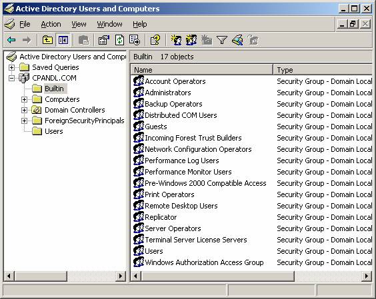Sort list by Name column header

(x=202, y=70)
